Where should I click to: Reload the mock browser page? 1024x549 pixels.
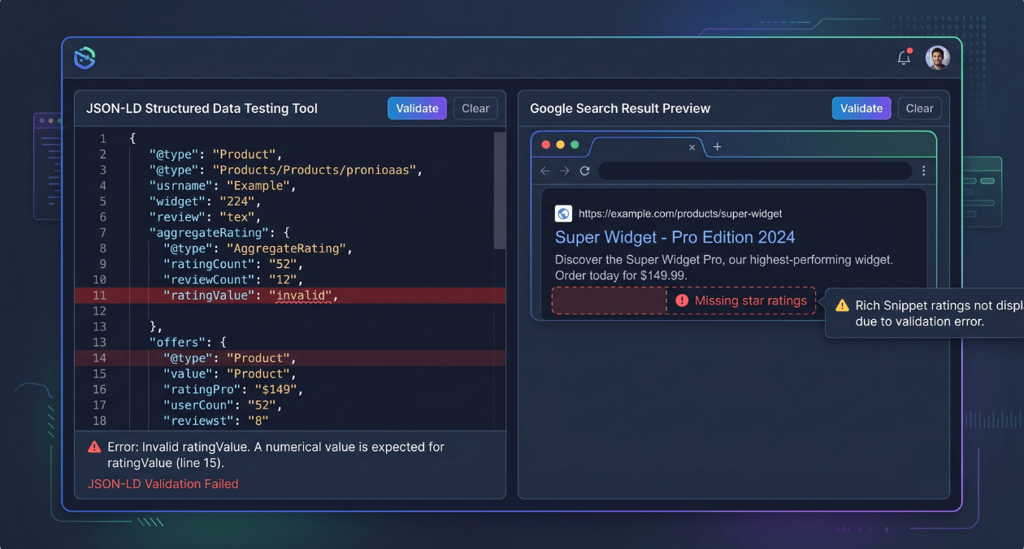click(x=584, y=171)
